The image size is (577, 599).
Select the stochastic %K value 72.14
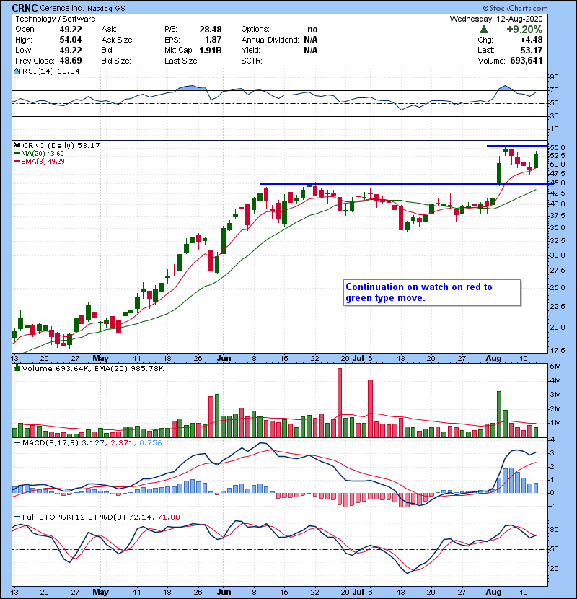coord(140,517)
